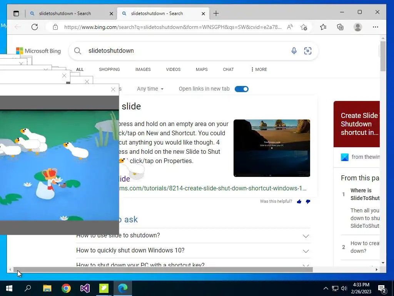Click the Bing search input field
Viewport: 394px width, 296px height.
point(186,51)
